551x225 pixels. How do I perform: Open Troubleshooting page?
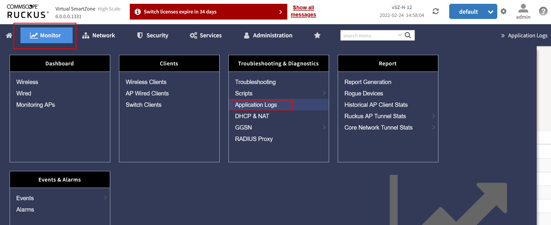[255, 82]
